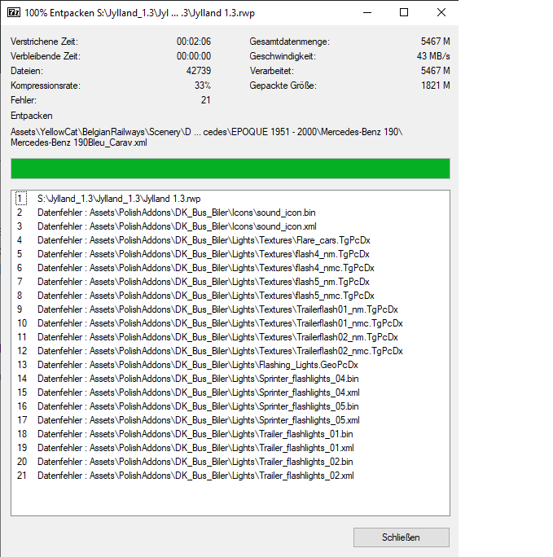Click the 7-Zip icon in title bar
The width and height of the screenshot is (553, 557).
[11, 13]
